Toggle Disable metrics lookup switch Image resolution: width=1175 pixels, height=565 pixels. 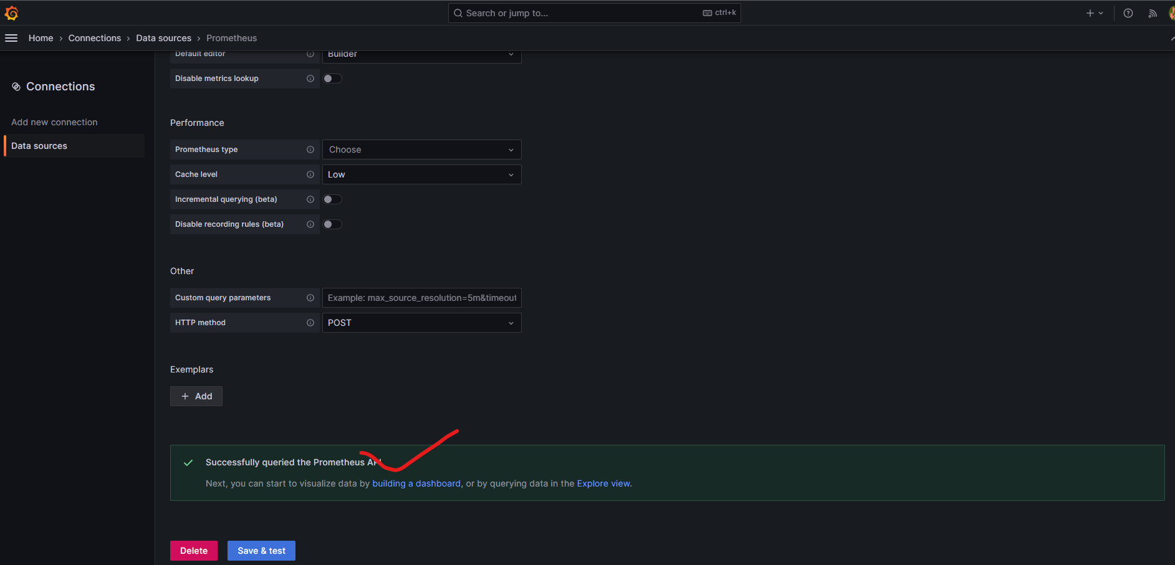point(332,78)
